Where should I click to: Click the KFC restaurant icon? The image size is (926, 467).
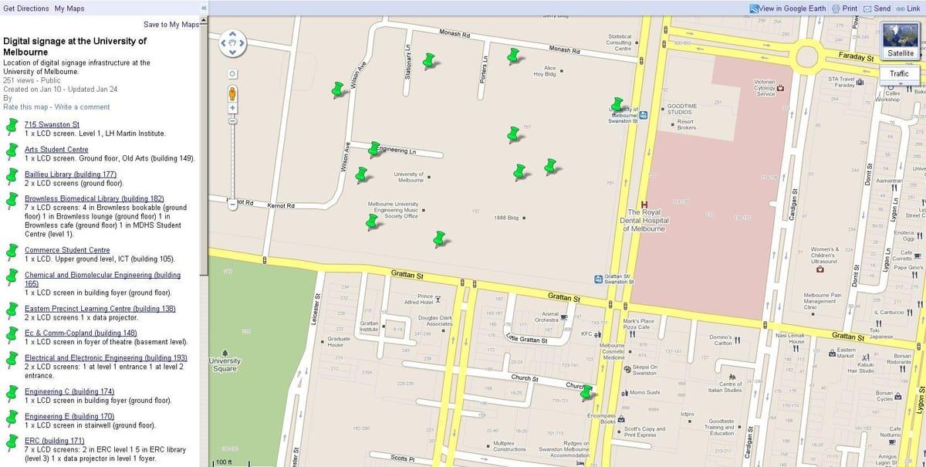(x=596, y=333)
